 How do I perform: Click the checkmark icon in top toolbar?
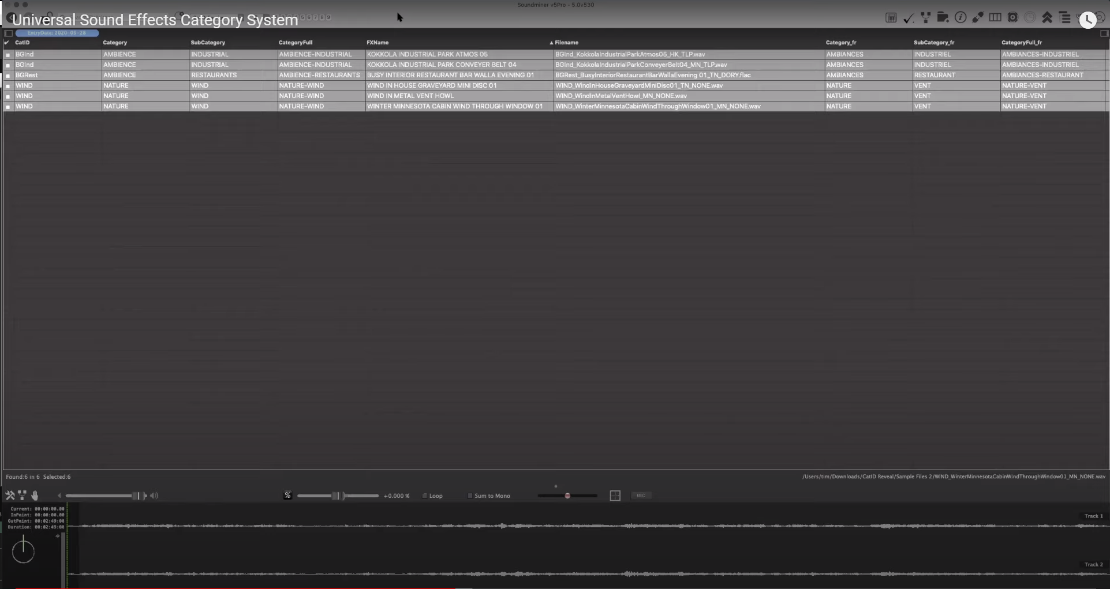[908, 18]
